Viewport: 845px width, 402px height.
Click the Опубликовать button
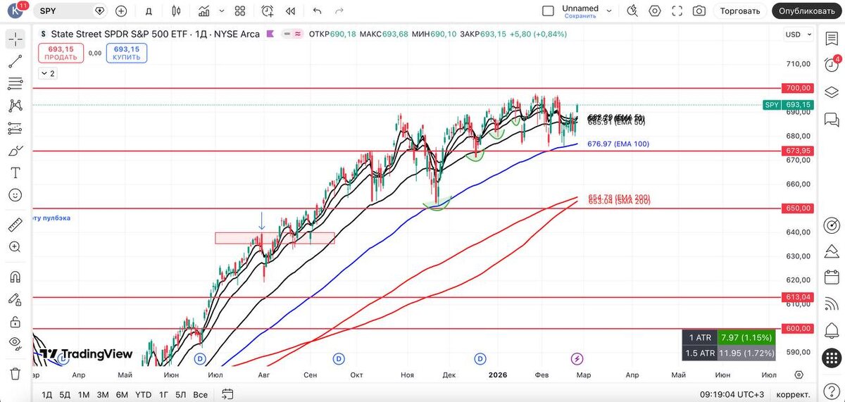click(x=807, y=11)
